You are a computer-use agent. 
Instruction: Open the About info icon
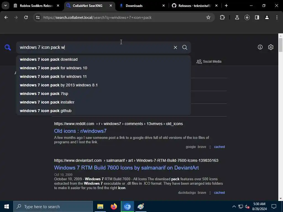[x=260, y=47]
